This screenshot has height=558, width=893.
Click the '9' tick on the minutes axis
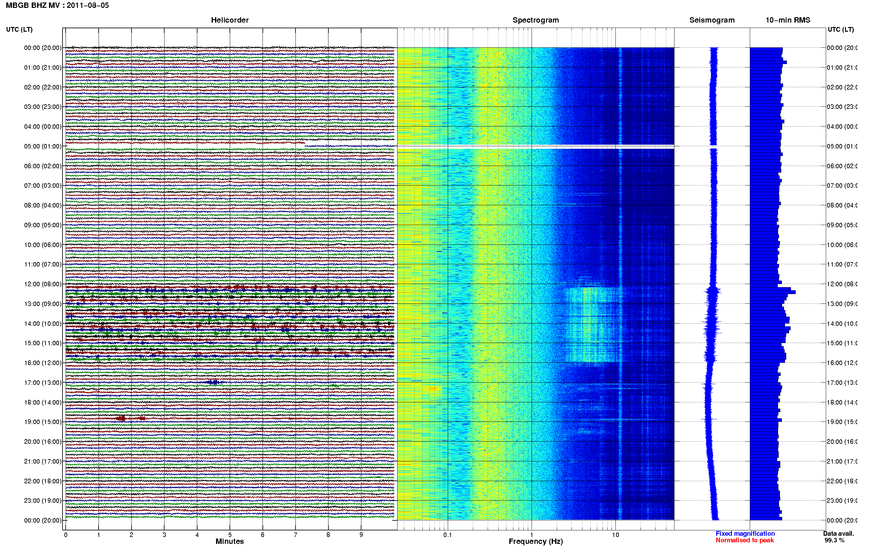(x=361, y=535)
